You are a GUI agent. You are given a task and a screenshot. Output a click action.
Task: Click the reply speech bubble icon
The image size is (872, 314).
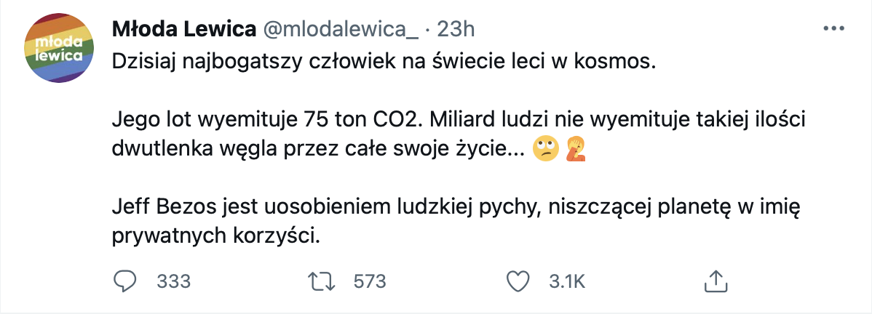[125, 281]
